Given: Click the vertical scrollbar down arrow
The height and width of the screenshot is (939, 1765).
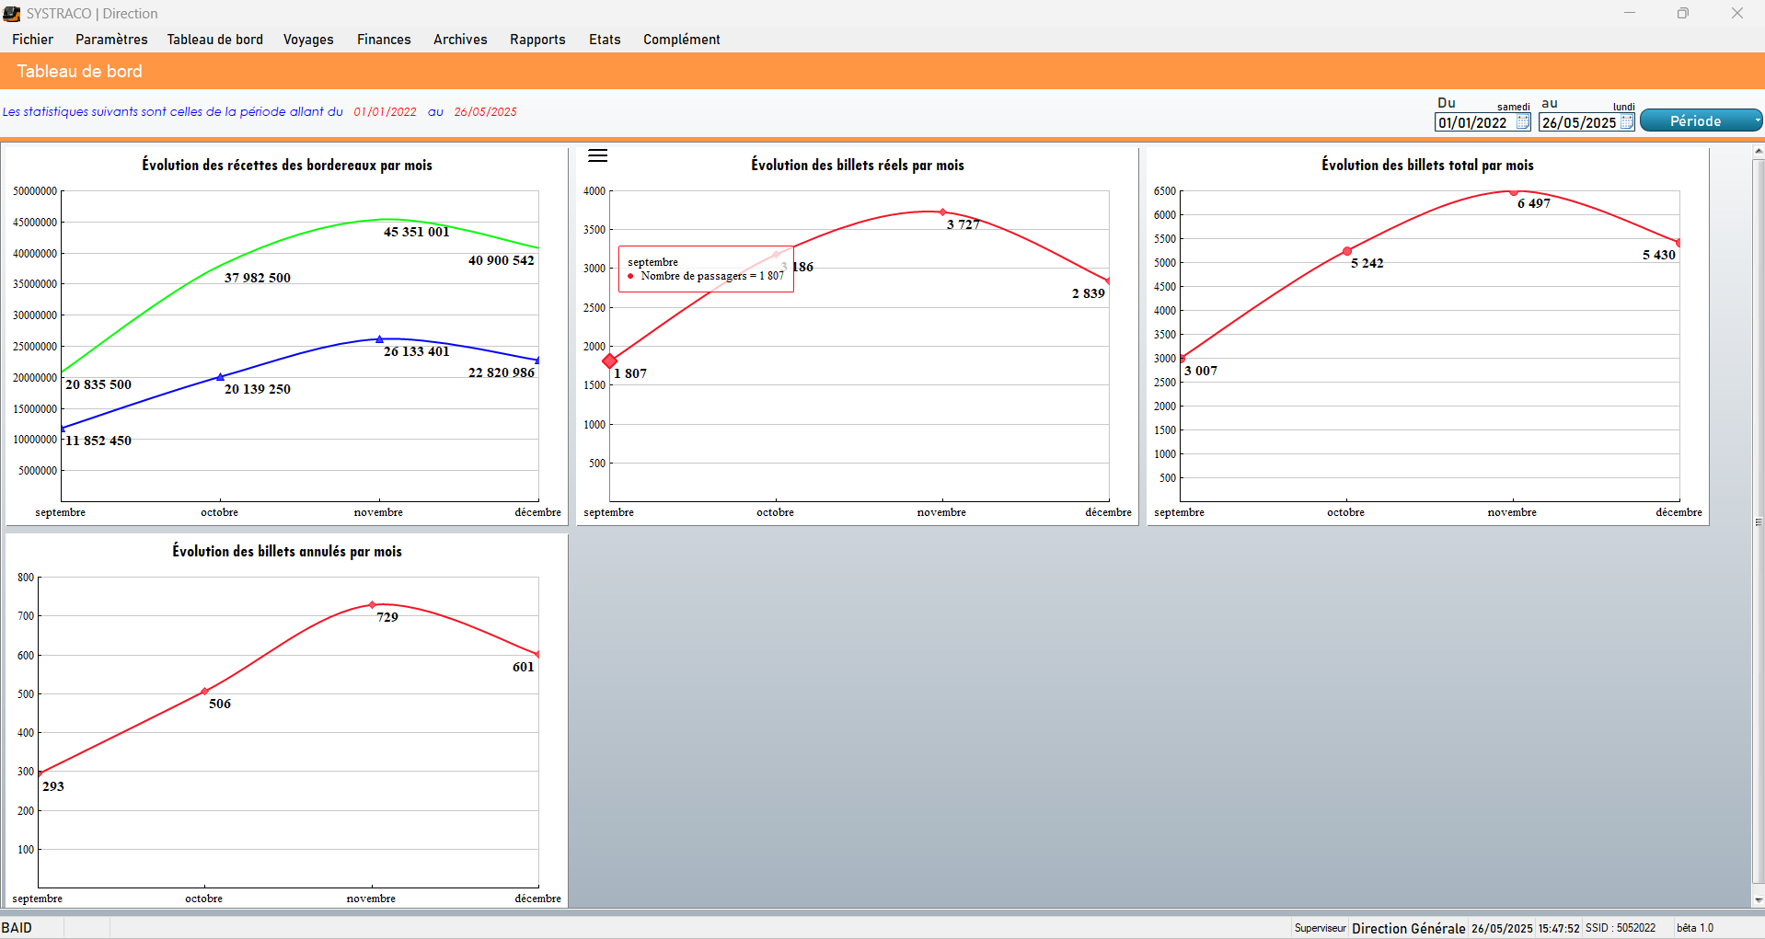Looking at the screenshot, I should 1759,900.
